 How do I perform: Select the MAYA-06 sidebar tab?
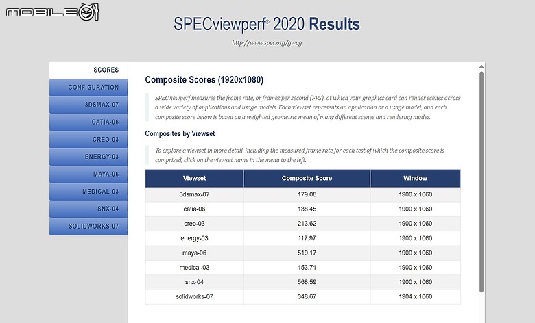tap(88, 175)
